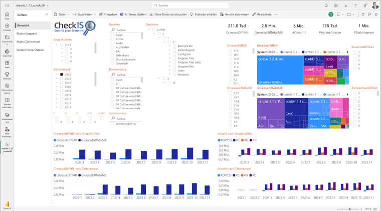Screen dimensions: 381x212
Task: Click the green reset filters icon
Action: (x=330, y=15)
